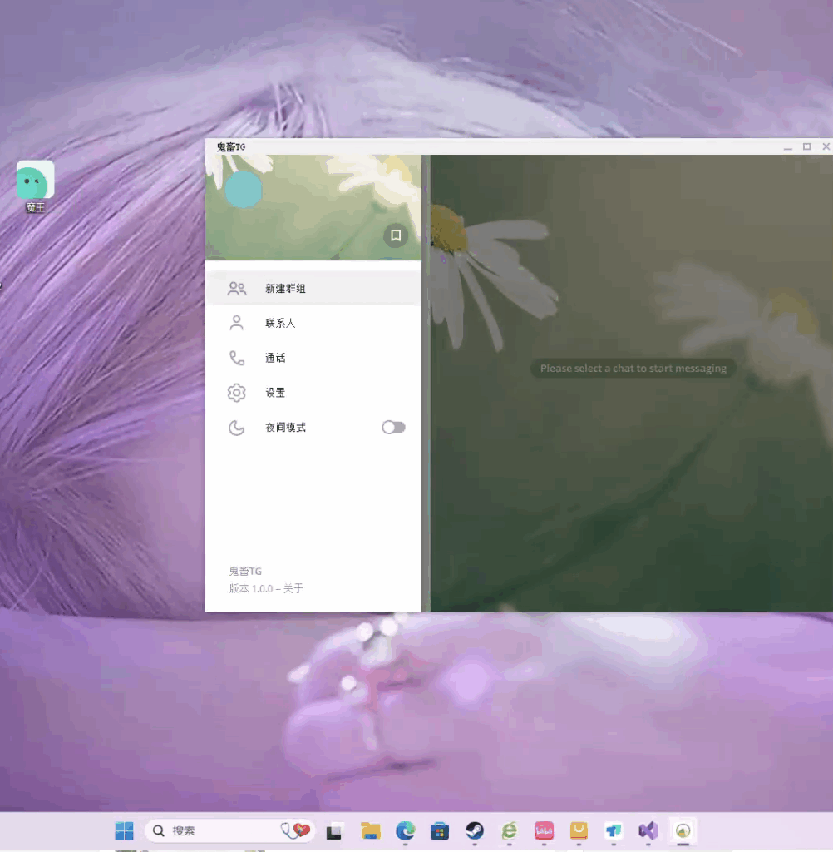
Task: Click the night mode moon icon
Action: [236, 427]
